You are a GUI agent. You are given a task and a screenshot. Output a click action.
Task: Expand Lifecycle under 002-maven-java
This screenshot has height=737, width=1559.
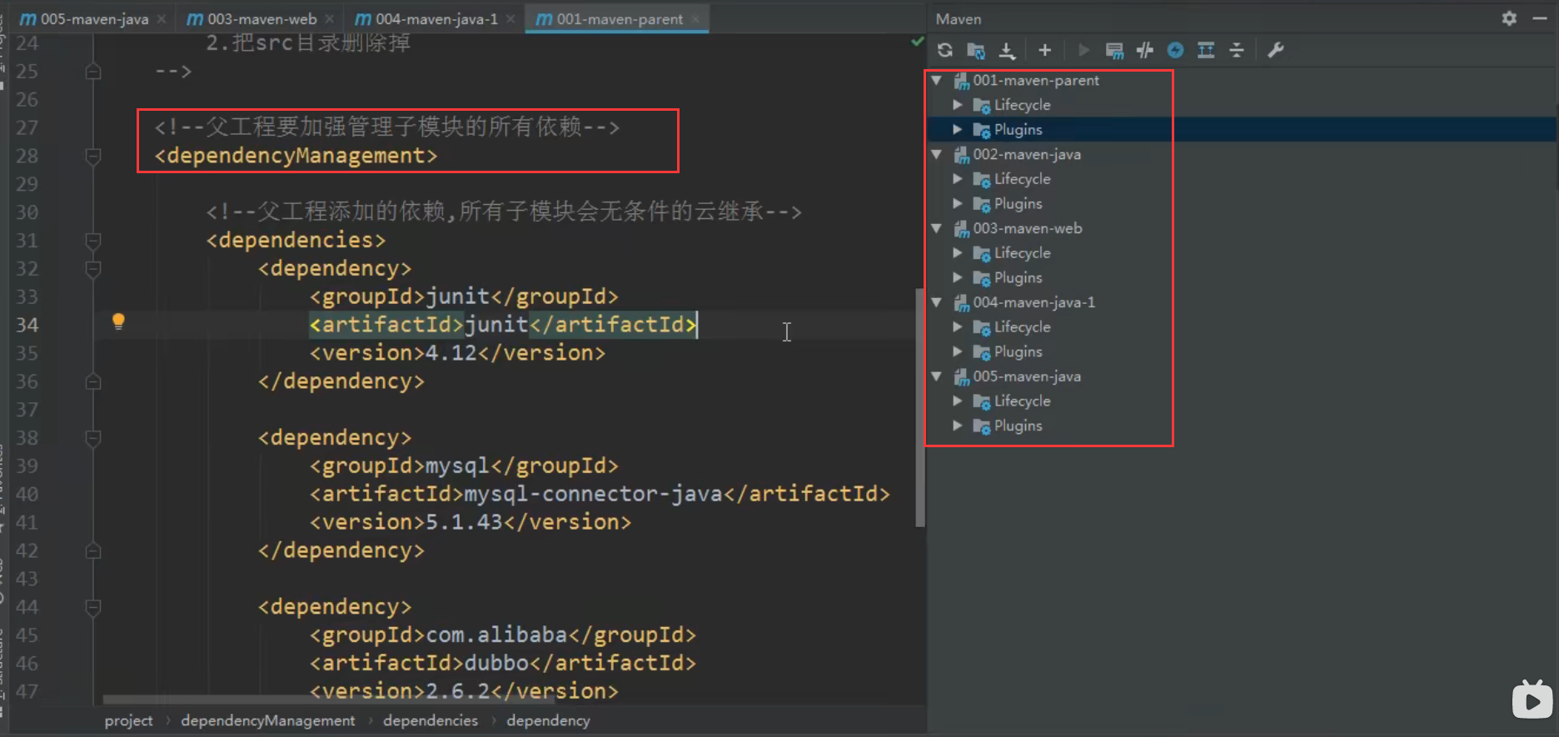tap(958, 179)
